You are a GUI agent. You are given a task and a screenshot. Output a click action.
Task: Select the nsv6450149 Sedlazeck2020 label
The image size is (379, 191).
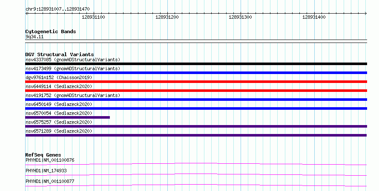click(x=59, y=104)
